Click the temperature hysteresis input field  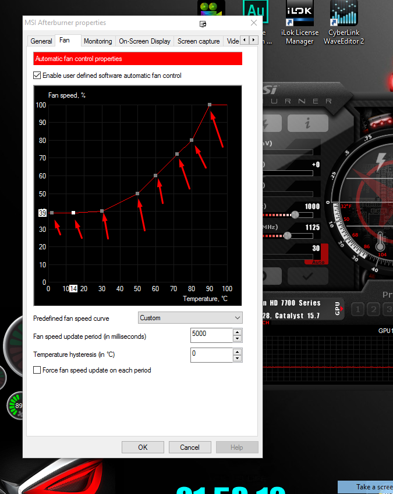click(212, 355)
